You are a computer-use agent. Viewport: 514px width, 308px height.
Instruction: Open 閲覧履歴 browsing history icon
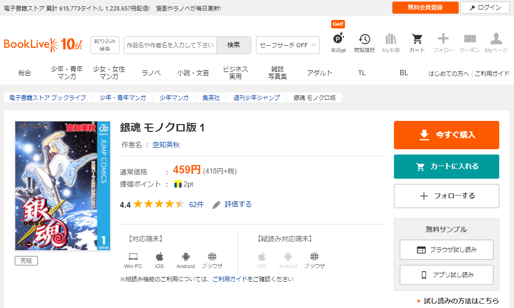364,39
